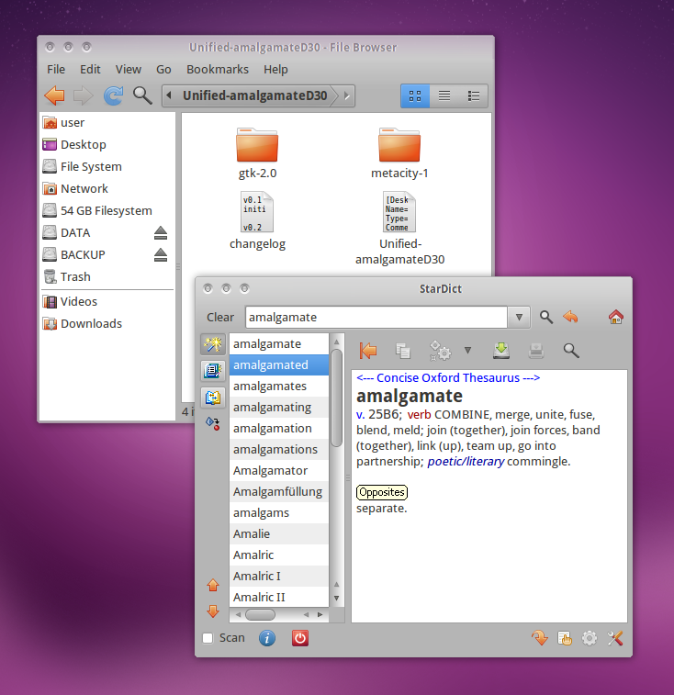
Task: Open the dropdown arrow beside the gears icon
Action: [467, 351]
